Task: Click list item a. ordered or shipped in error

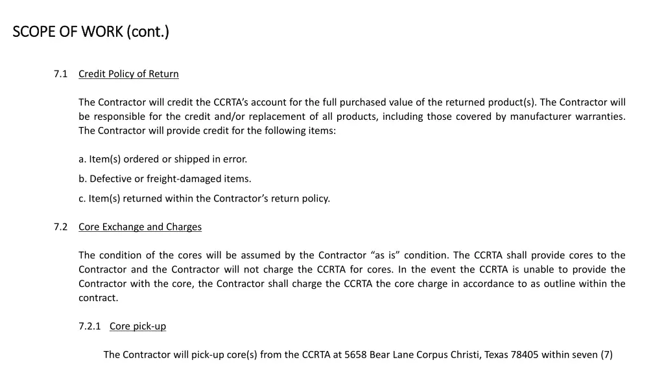Action: click(x=163, y=159)
